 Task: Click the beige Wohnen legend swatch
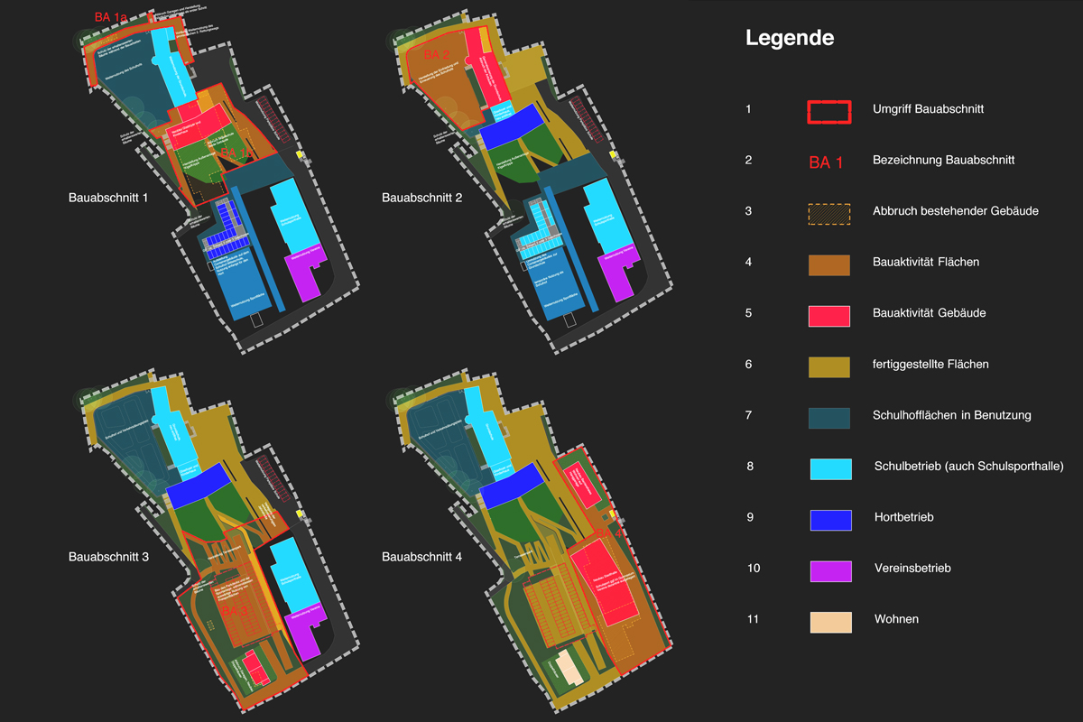point(828,622)
